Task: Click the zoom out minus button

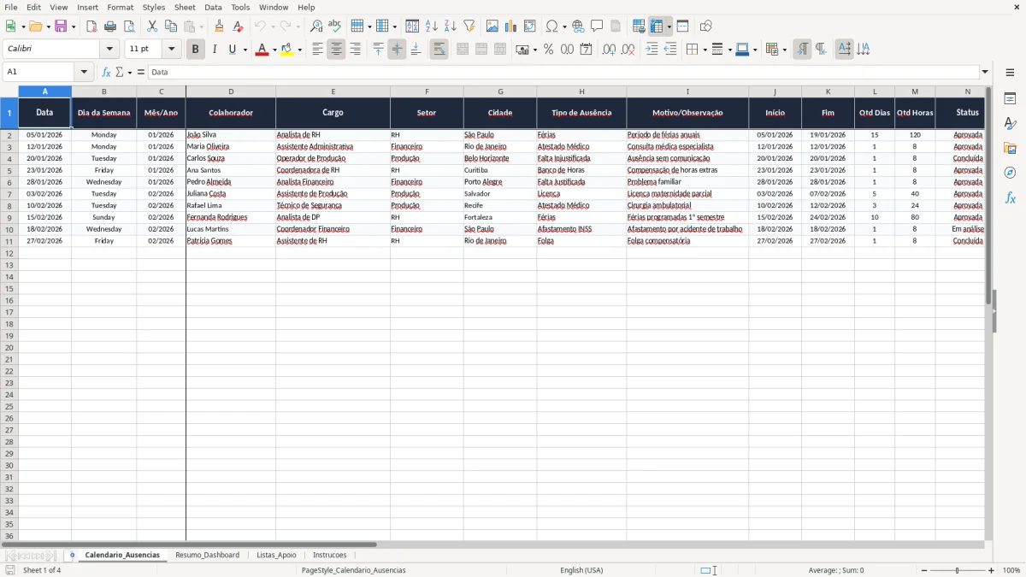Action: pos(924,570)
